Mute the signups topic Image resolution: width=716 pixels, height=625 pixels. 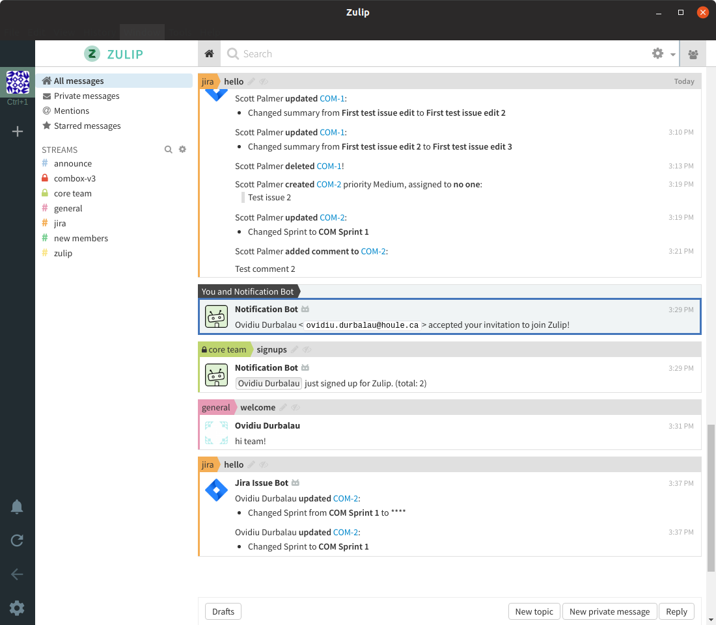[x=307, y=349]
